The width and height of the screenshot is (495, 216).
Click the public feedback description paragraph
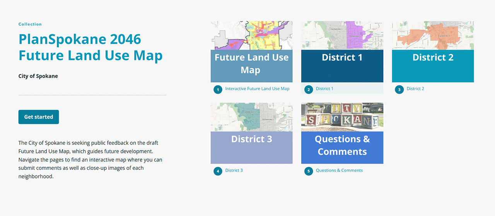click(90, 160)
